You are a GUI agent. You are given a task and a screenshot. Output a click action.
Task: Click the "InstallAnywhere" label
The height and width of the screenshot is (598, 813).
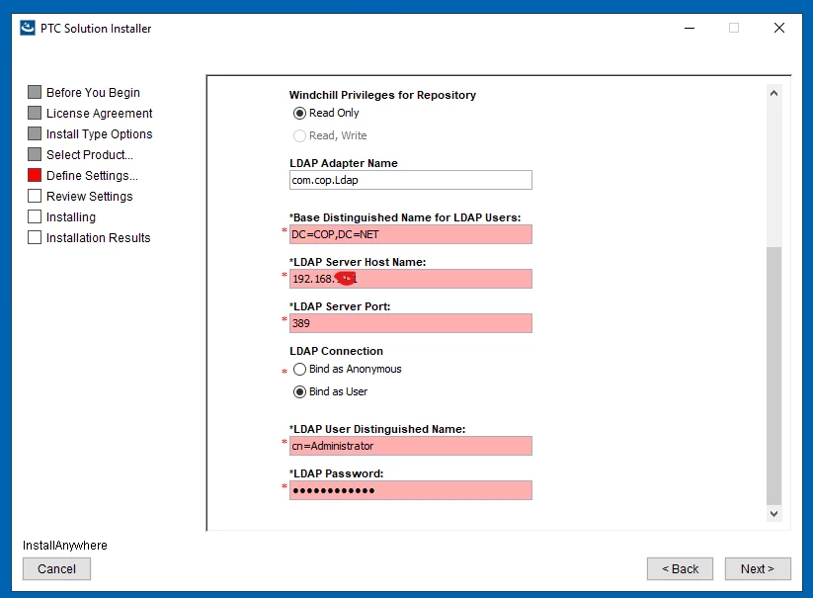[65, 545]
